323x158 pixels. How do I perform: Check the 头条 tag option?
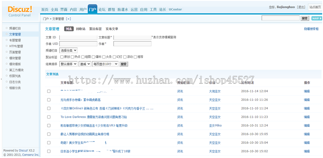pos(104,57)
